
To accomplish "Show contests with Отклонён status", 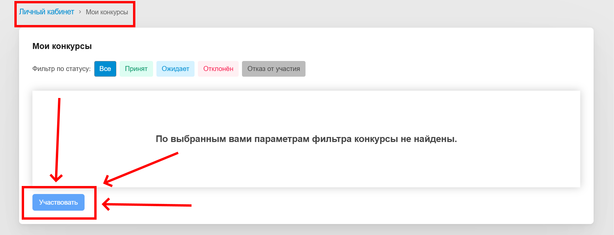I will [x=218, y=69].
